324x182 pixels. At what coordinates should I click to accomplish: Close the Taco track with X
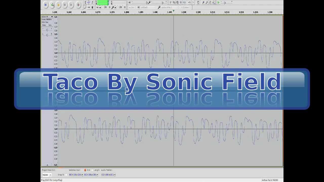42,17
